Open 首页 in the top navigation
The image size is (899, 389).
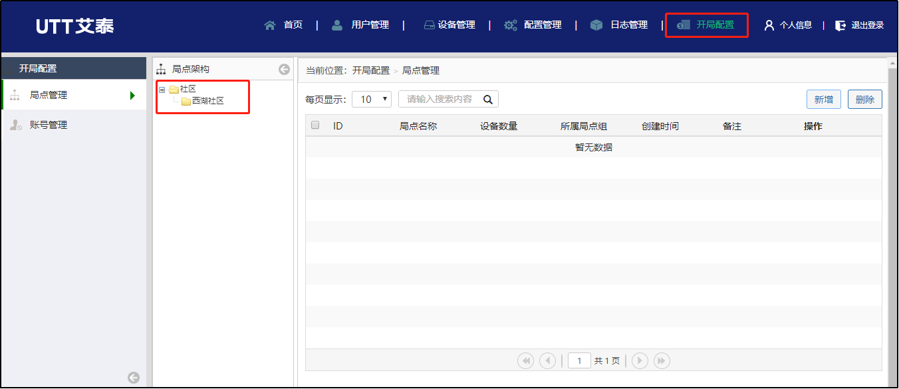pos(293,25)
